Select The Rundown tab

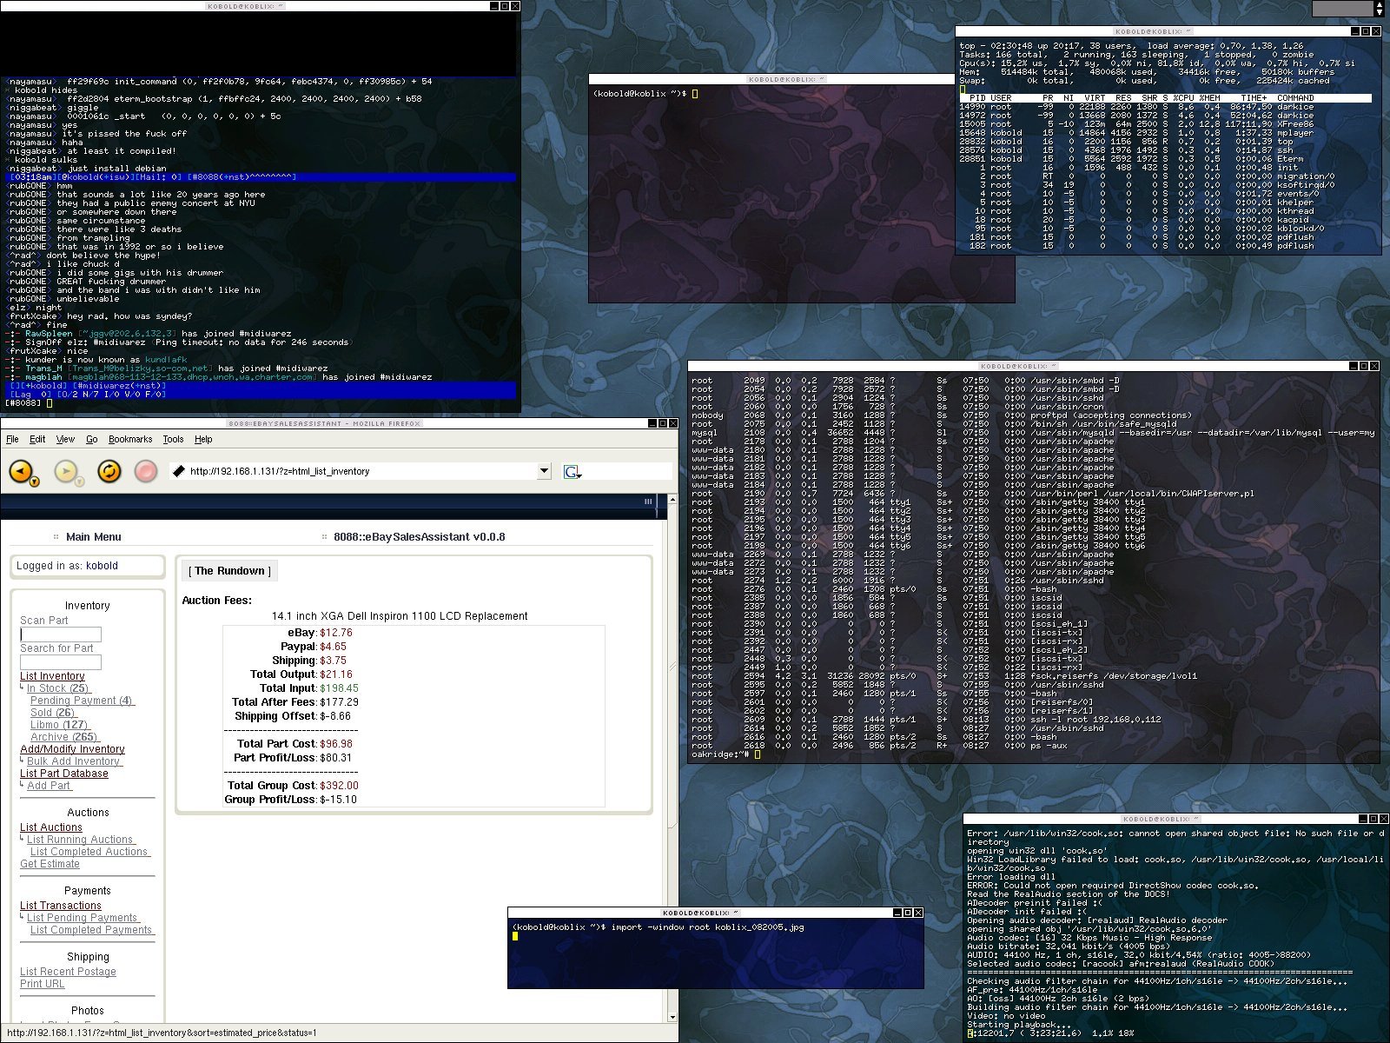(x=229, y=571)
